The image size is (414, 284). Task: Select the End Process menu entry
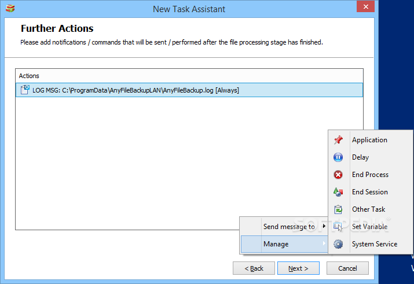click(371, 175)
